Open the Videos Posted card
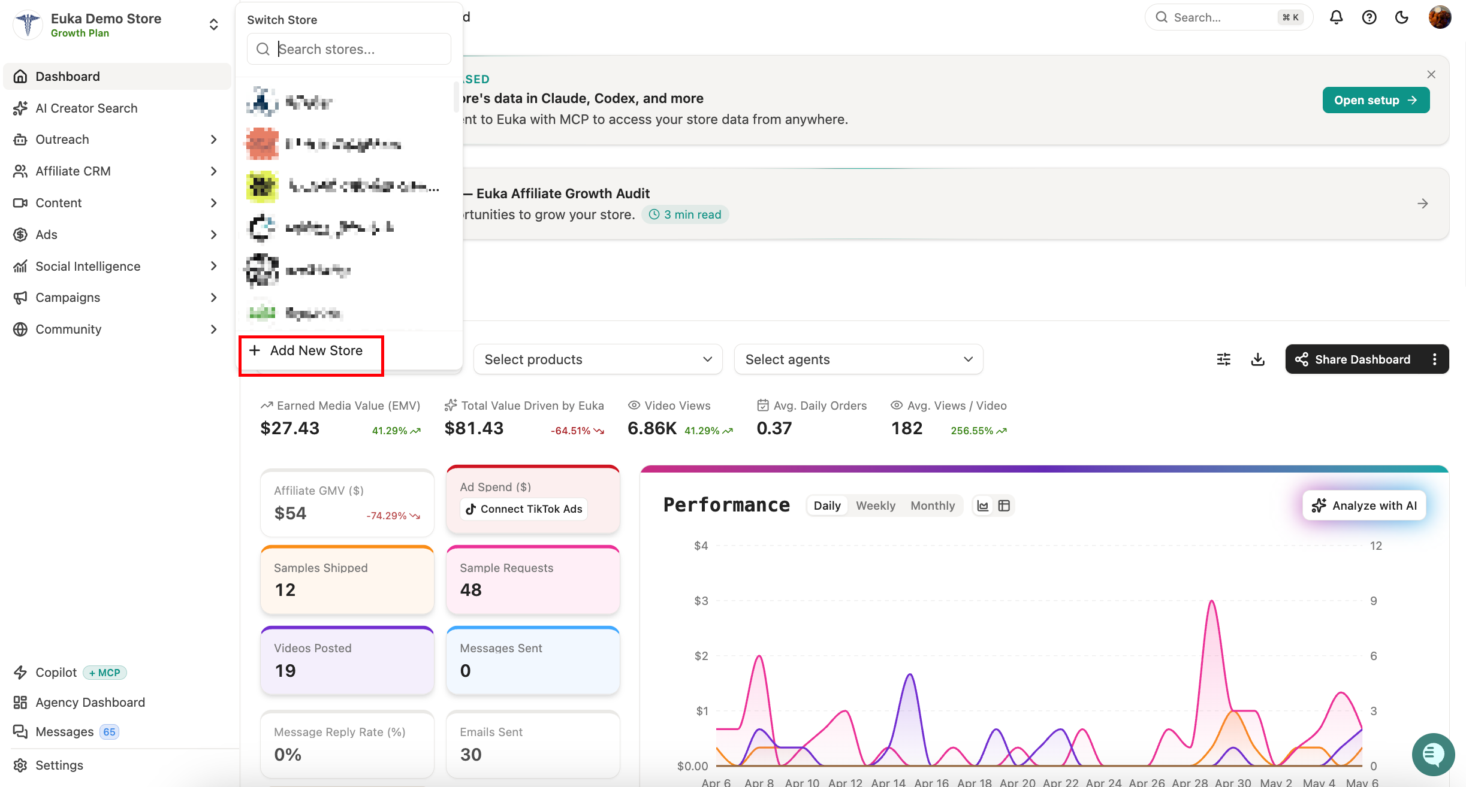Screen dimensions: 1466x787 pos(347,661)
